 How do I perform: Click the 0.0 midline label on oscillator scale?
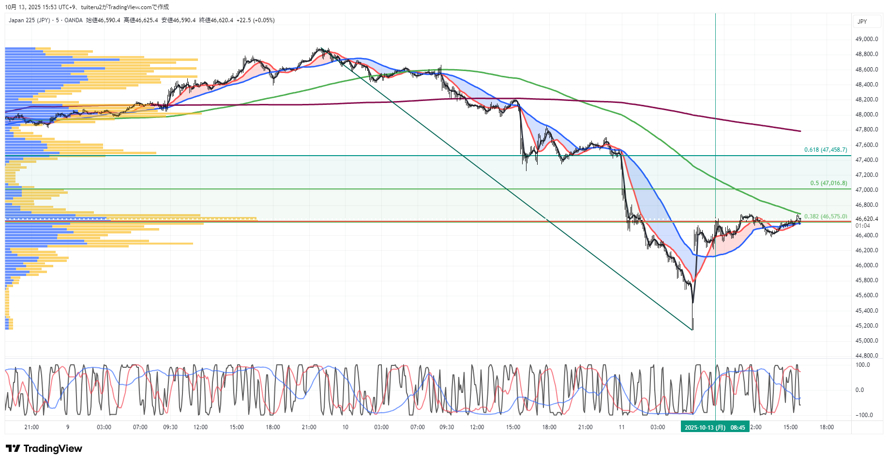(859, 390)
